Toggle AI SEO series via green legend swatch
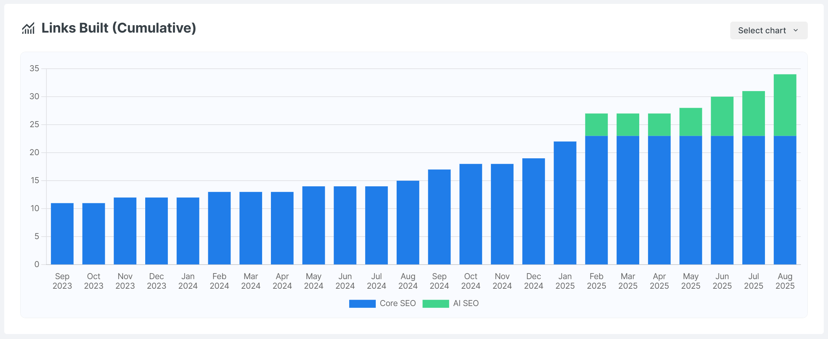The image size is (828, 339). [x=435, y=304]
